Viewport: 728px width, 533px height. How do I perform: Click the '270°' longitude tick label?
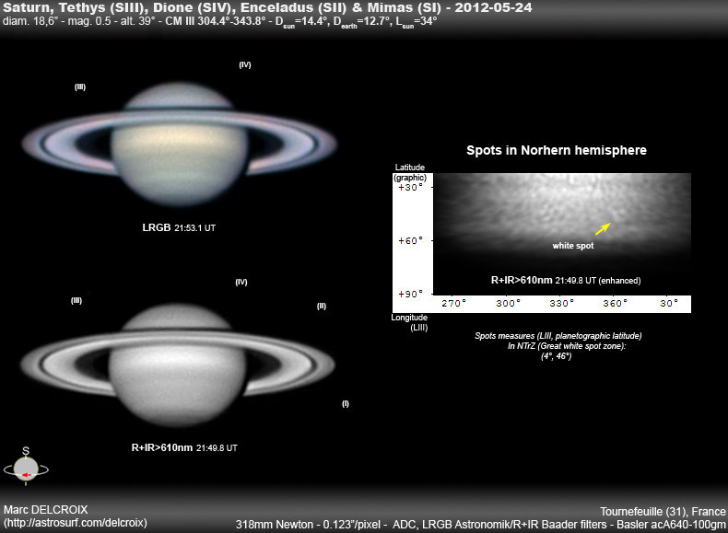pyautogui.click(x=453, y=304)
